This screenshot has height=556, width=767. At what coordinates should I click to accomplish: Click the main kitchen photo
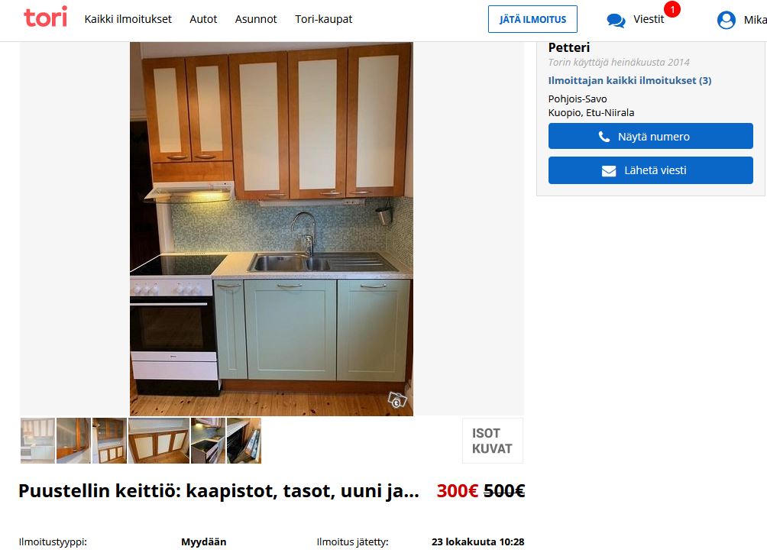pyautogui.click(x=271, y=229)
